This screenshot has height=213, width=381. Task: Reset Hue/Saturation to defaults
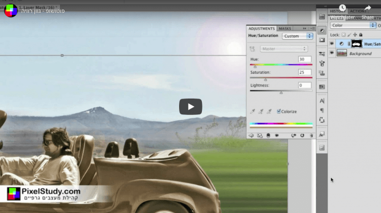(x=302, y=136)
